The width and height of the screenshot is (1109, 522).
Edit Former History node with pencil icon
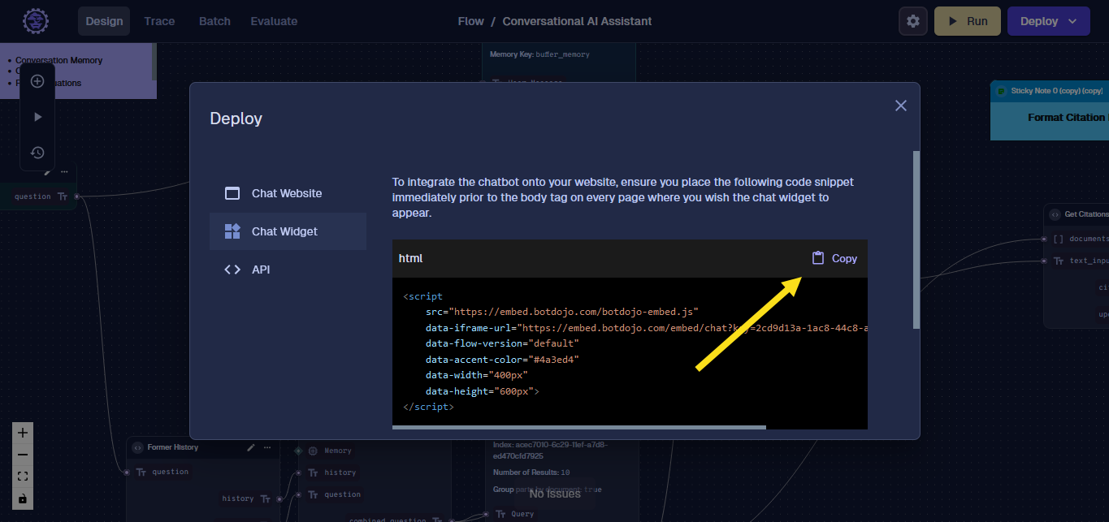click(x=251, y=447)
